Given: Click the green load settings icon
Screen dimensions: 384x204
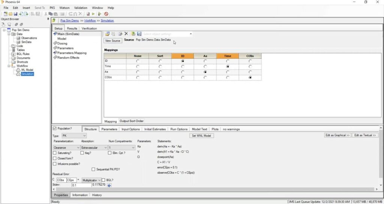Looking at the screenshot, I should click(x=133, y=34).
